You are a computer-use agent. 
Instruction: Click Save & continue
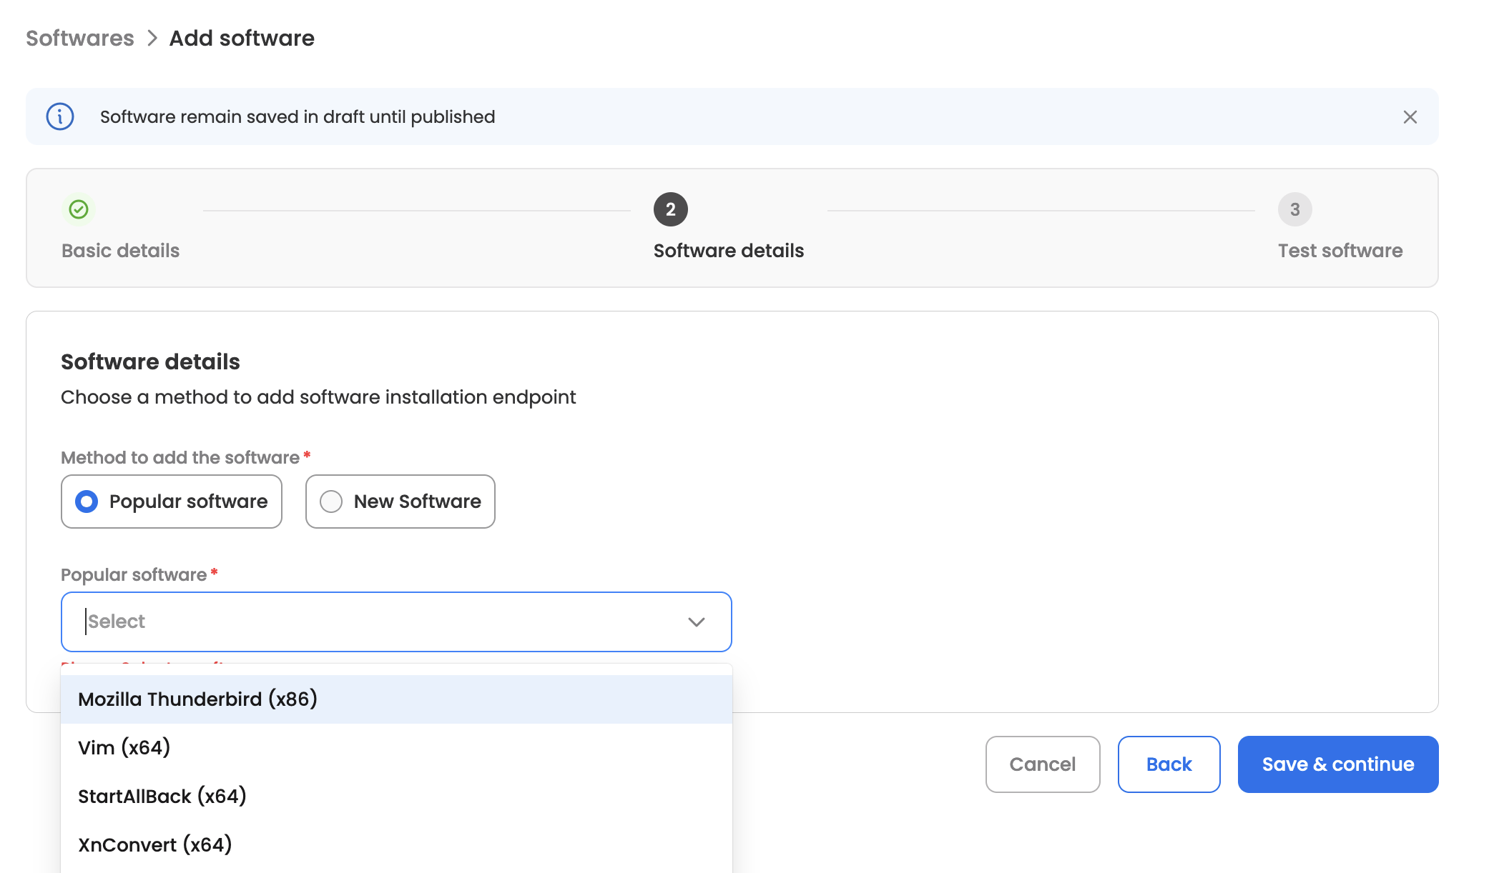tap(1337, 764)
